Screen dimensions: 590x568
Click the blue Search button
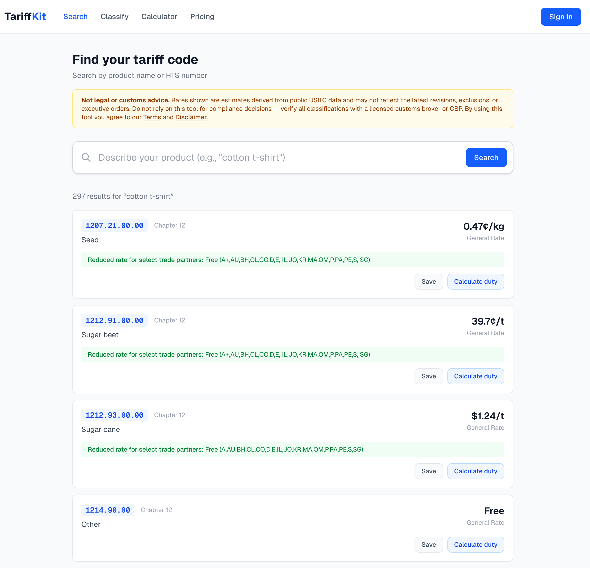(486, 158)
